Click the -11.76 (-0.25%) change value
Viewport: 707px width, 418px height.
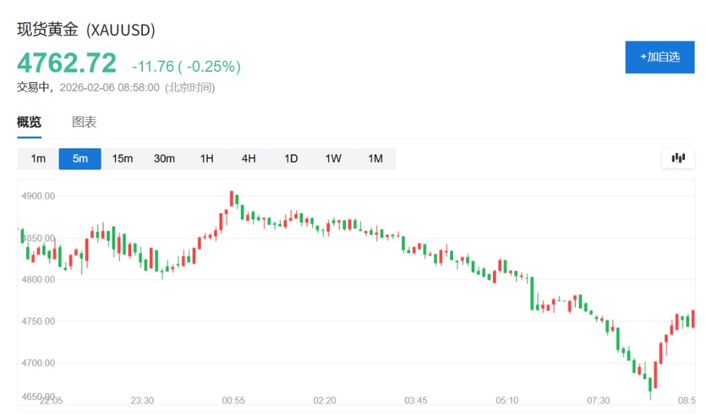pos(186,66)
